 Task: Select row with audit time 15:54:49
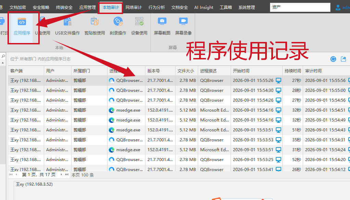[x=179, y=120]
